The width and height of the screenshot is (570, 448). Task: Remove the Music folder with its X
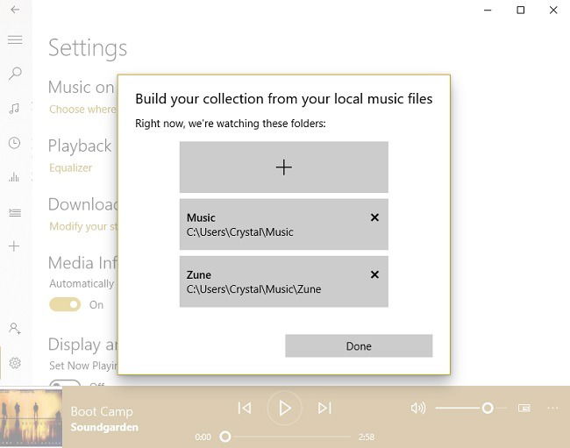374,217
